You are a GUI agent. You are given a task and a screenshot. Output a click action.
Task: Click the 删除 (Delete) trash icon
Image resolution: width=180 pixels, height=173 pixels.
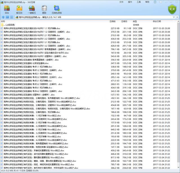coord(44,9)
